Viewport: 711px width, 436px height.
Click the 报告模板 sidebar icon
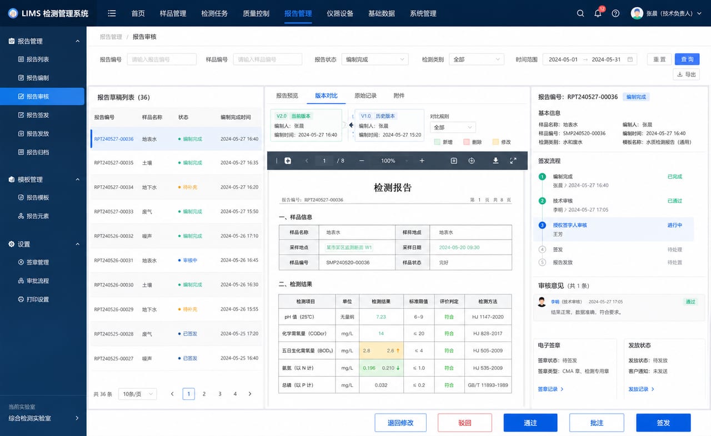[x=21, y=197]
